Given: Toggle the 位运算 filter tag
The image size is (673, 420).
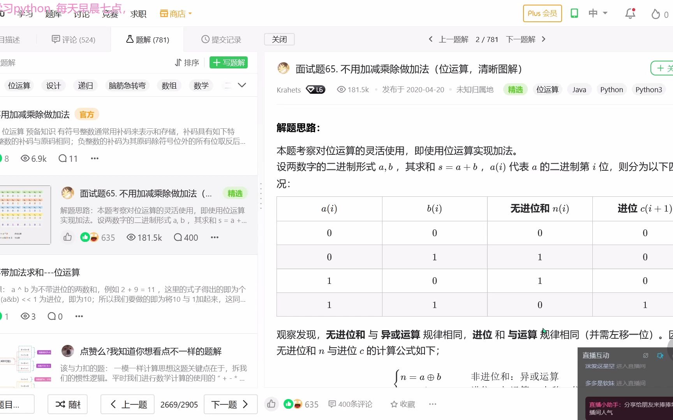Looking at the screenshot, I should coord(19,85).
